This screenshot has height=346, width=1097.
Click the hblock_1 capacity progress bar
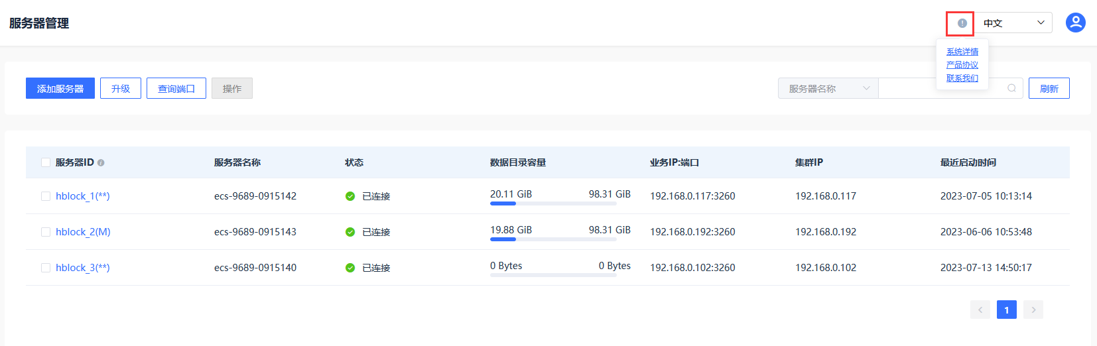(553, 203)
